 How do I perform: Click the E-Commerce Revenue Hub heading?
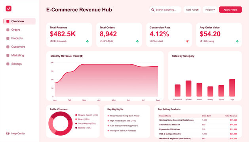79,9
